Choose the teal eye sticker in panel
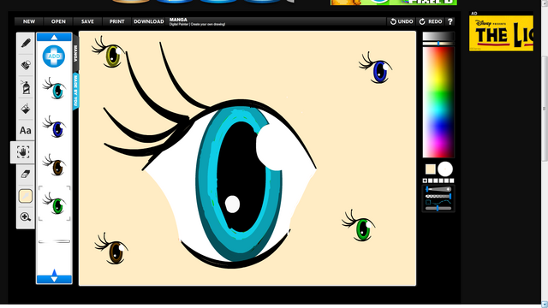 coord(54,88)
